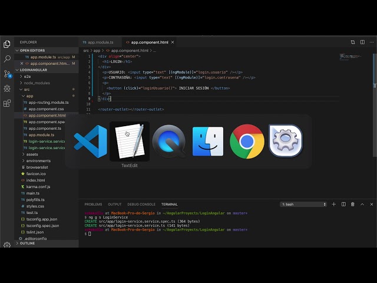
Task: Select TextEdit in the app switcher
Action: tap(130, 141)
